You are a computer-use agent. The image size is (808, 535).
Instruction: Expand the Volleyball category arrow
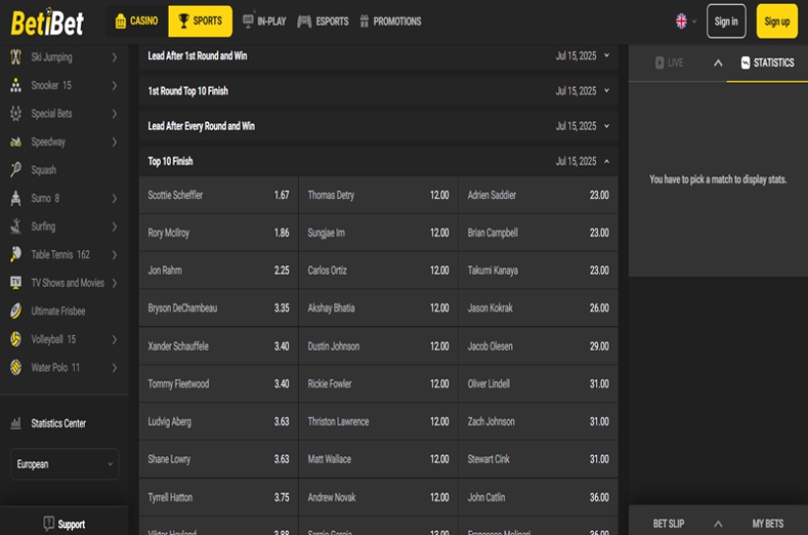click(x=114, y=340)
